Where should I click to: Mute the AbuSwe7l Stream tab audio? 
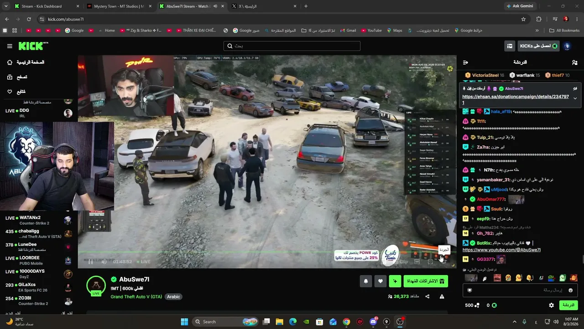(215, 6)
